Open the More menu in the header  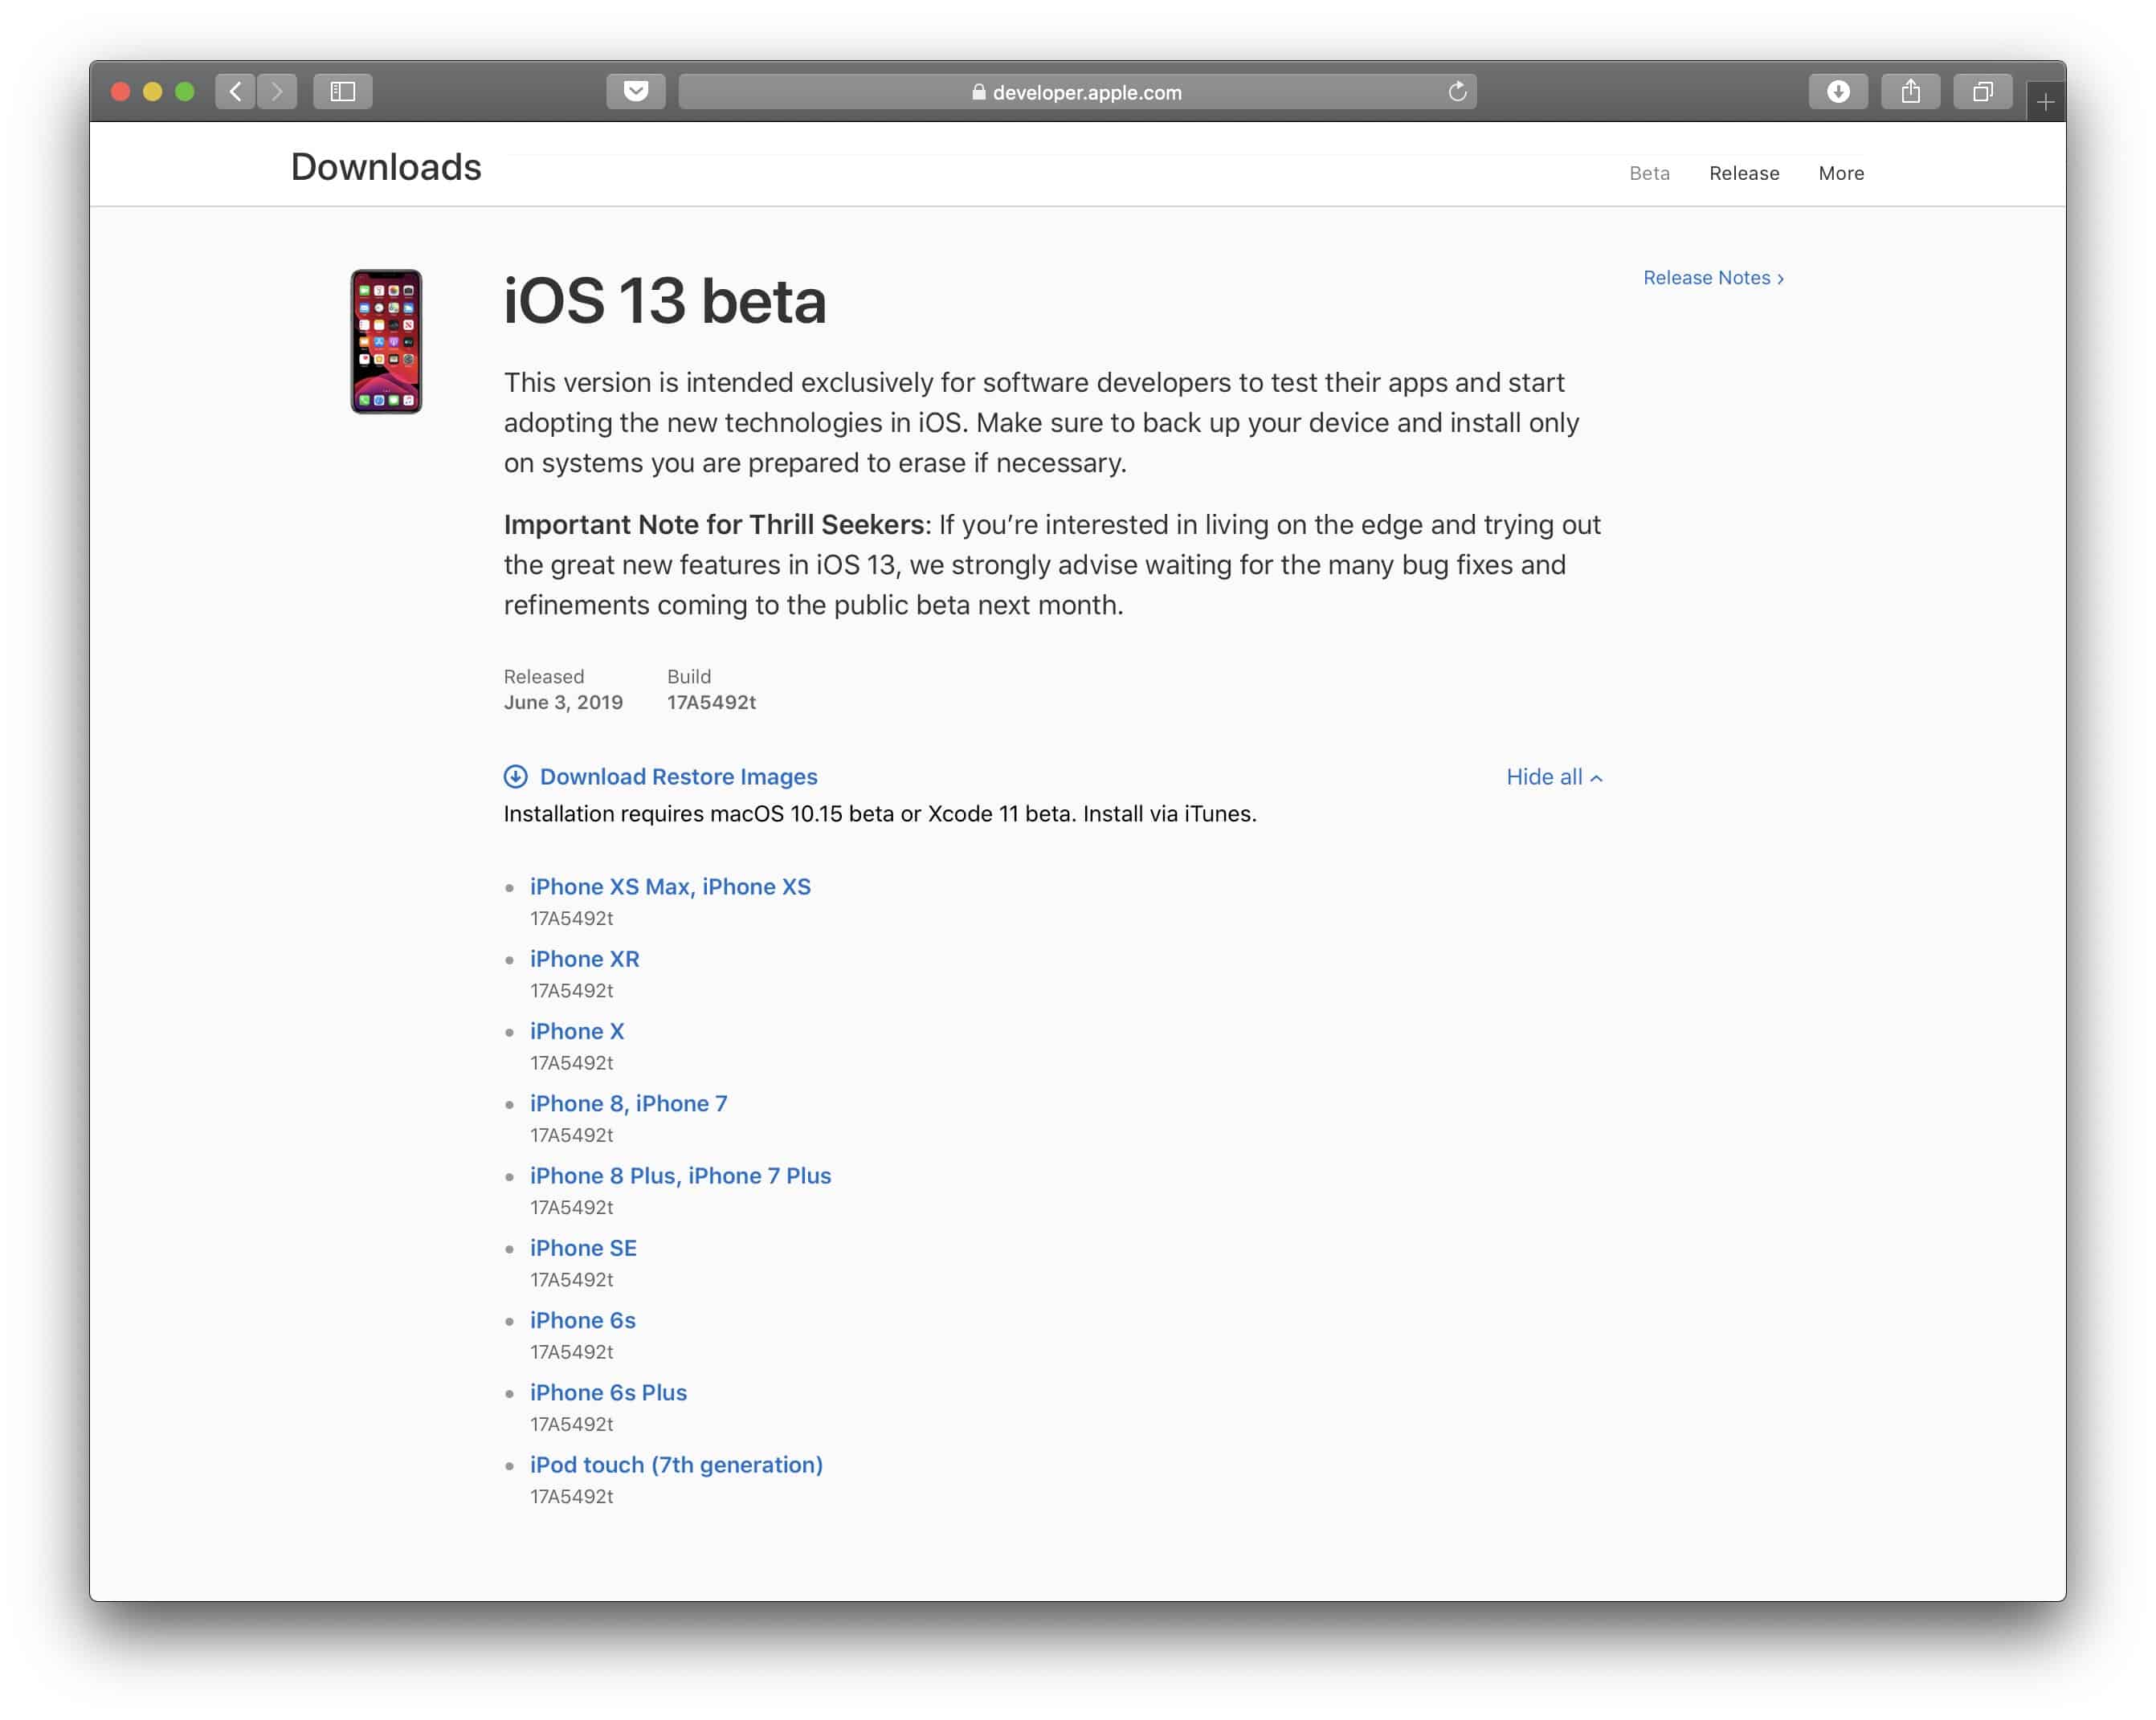(1840, 173)
